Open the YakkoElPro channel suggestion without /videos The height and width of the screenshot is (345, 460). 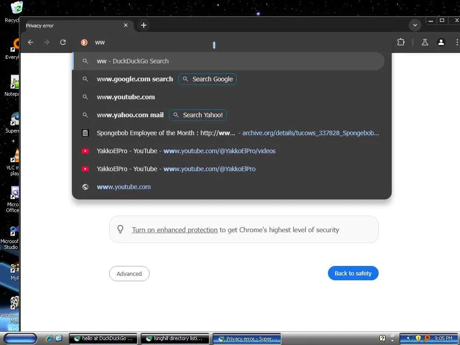tap(232, 169)
